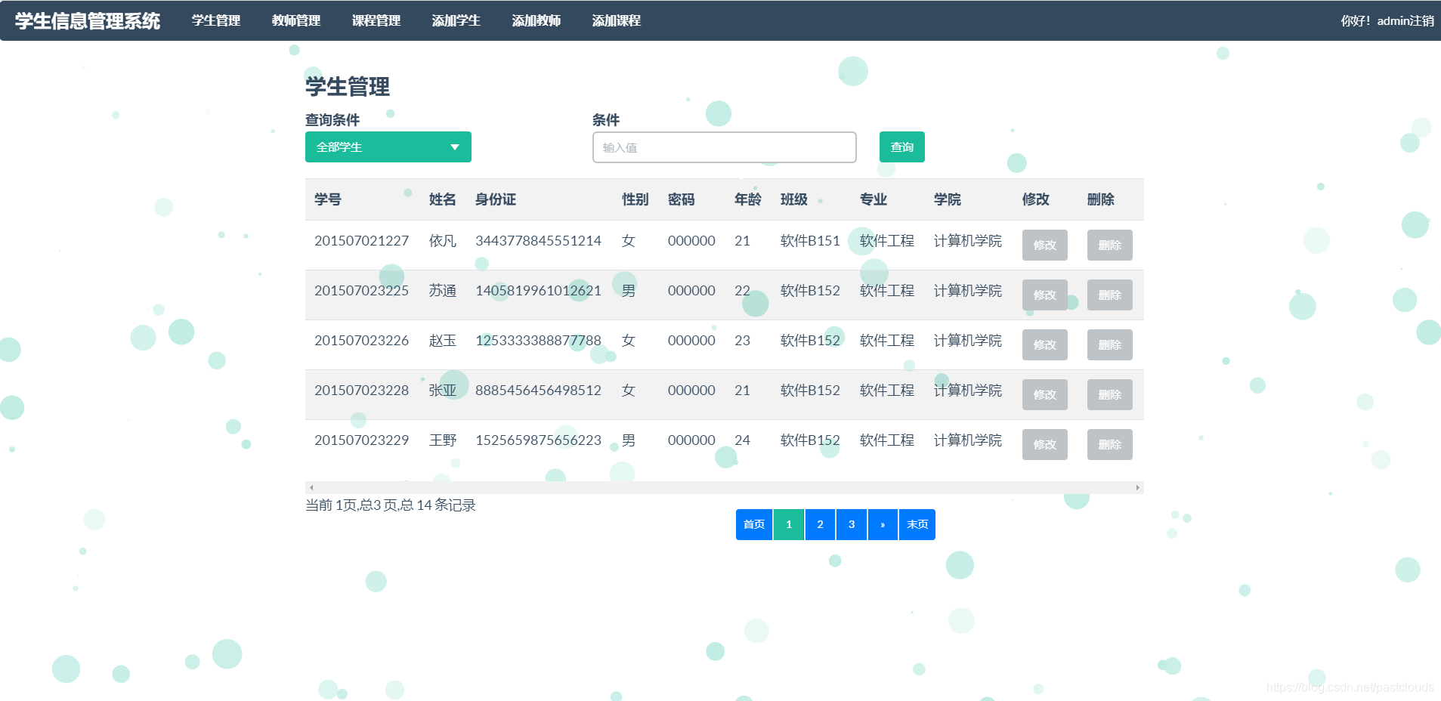Image resolution: width=1441 pixels, height=701 pixels.
Task: Click the horizontal scrollbar left arrow
Action: point(311,487)
